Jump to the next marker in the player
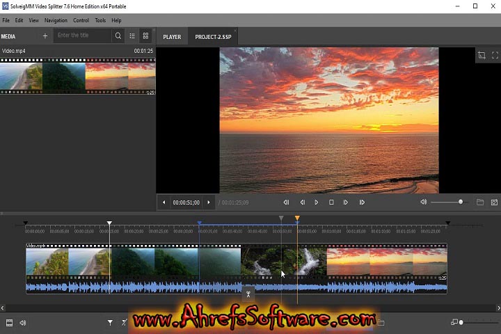 pos(362,202)
